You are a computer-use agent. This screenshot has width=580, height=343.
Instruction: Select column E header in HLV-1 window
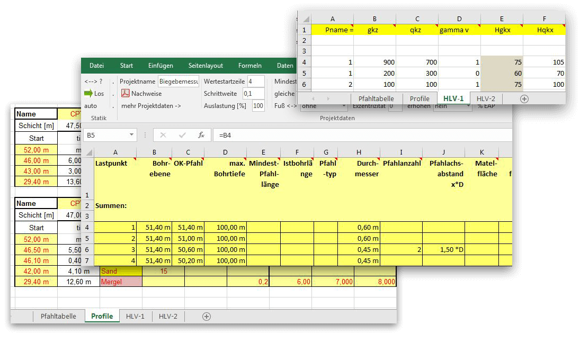(502, 19)
